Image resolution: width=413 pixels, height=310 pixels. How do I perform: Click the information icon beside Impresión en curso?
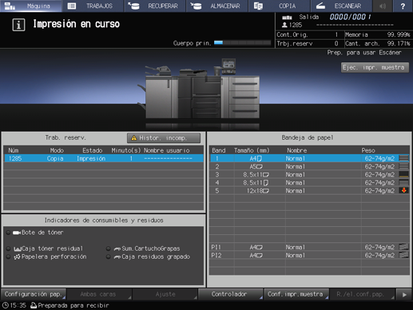pos(18,25)
